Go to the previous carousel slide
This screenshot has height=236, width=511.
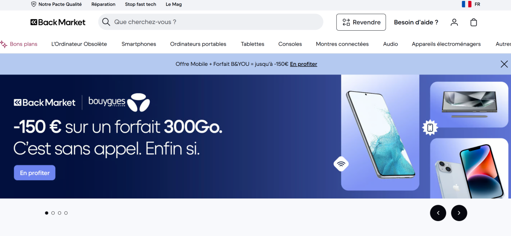coord(438,213)
